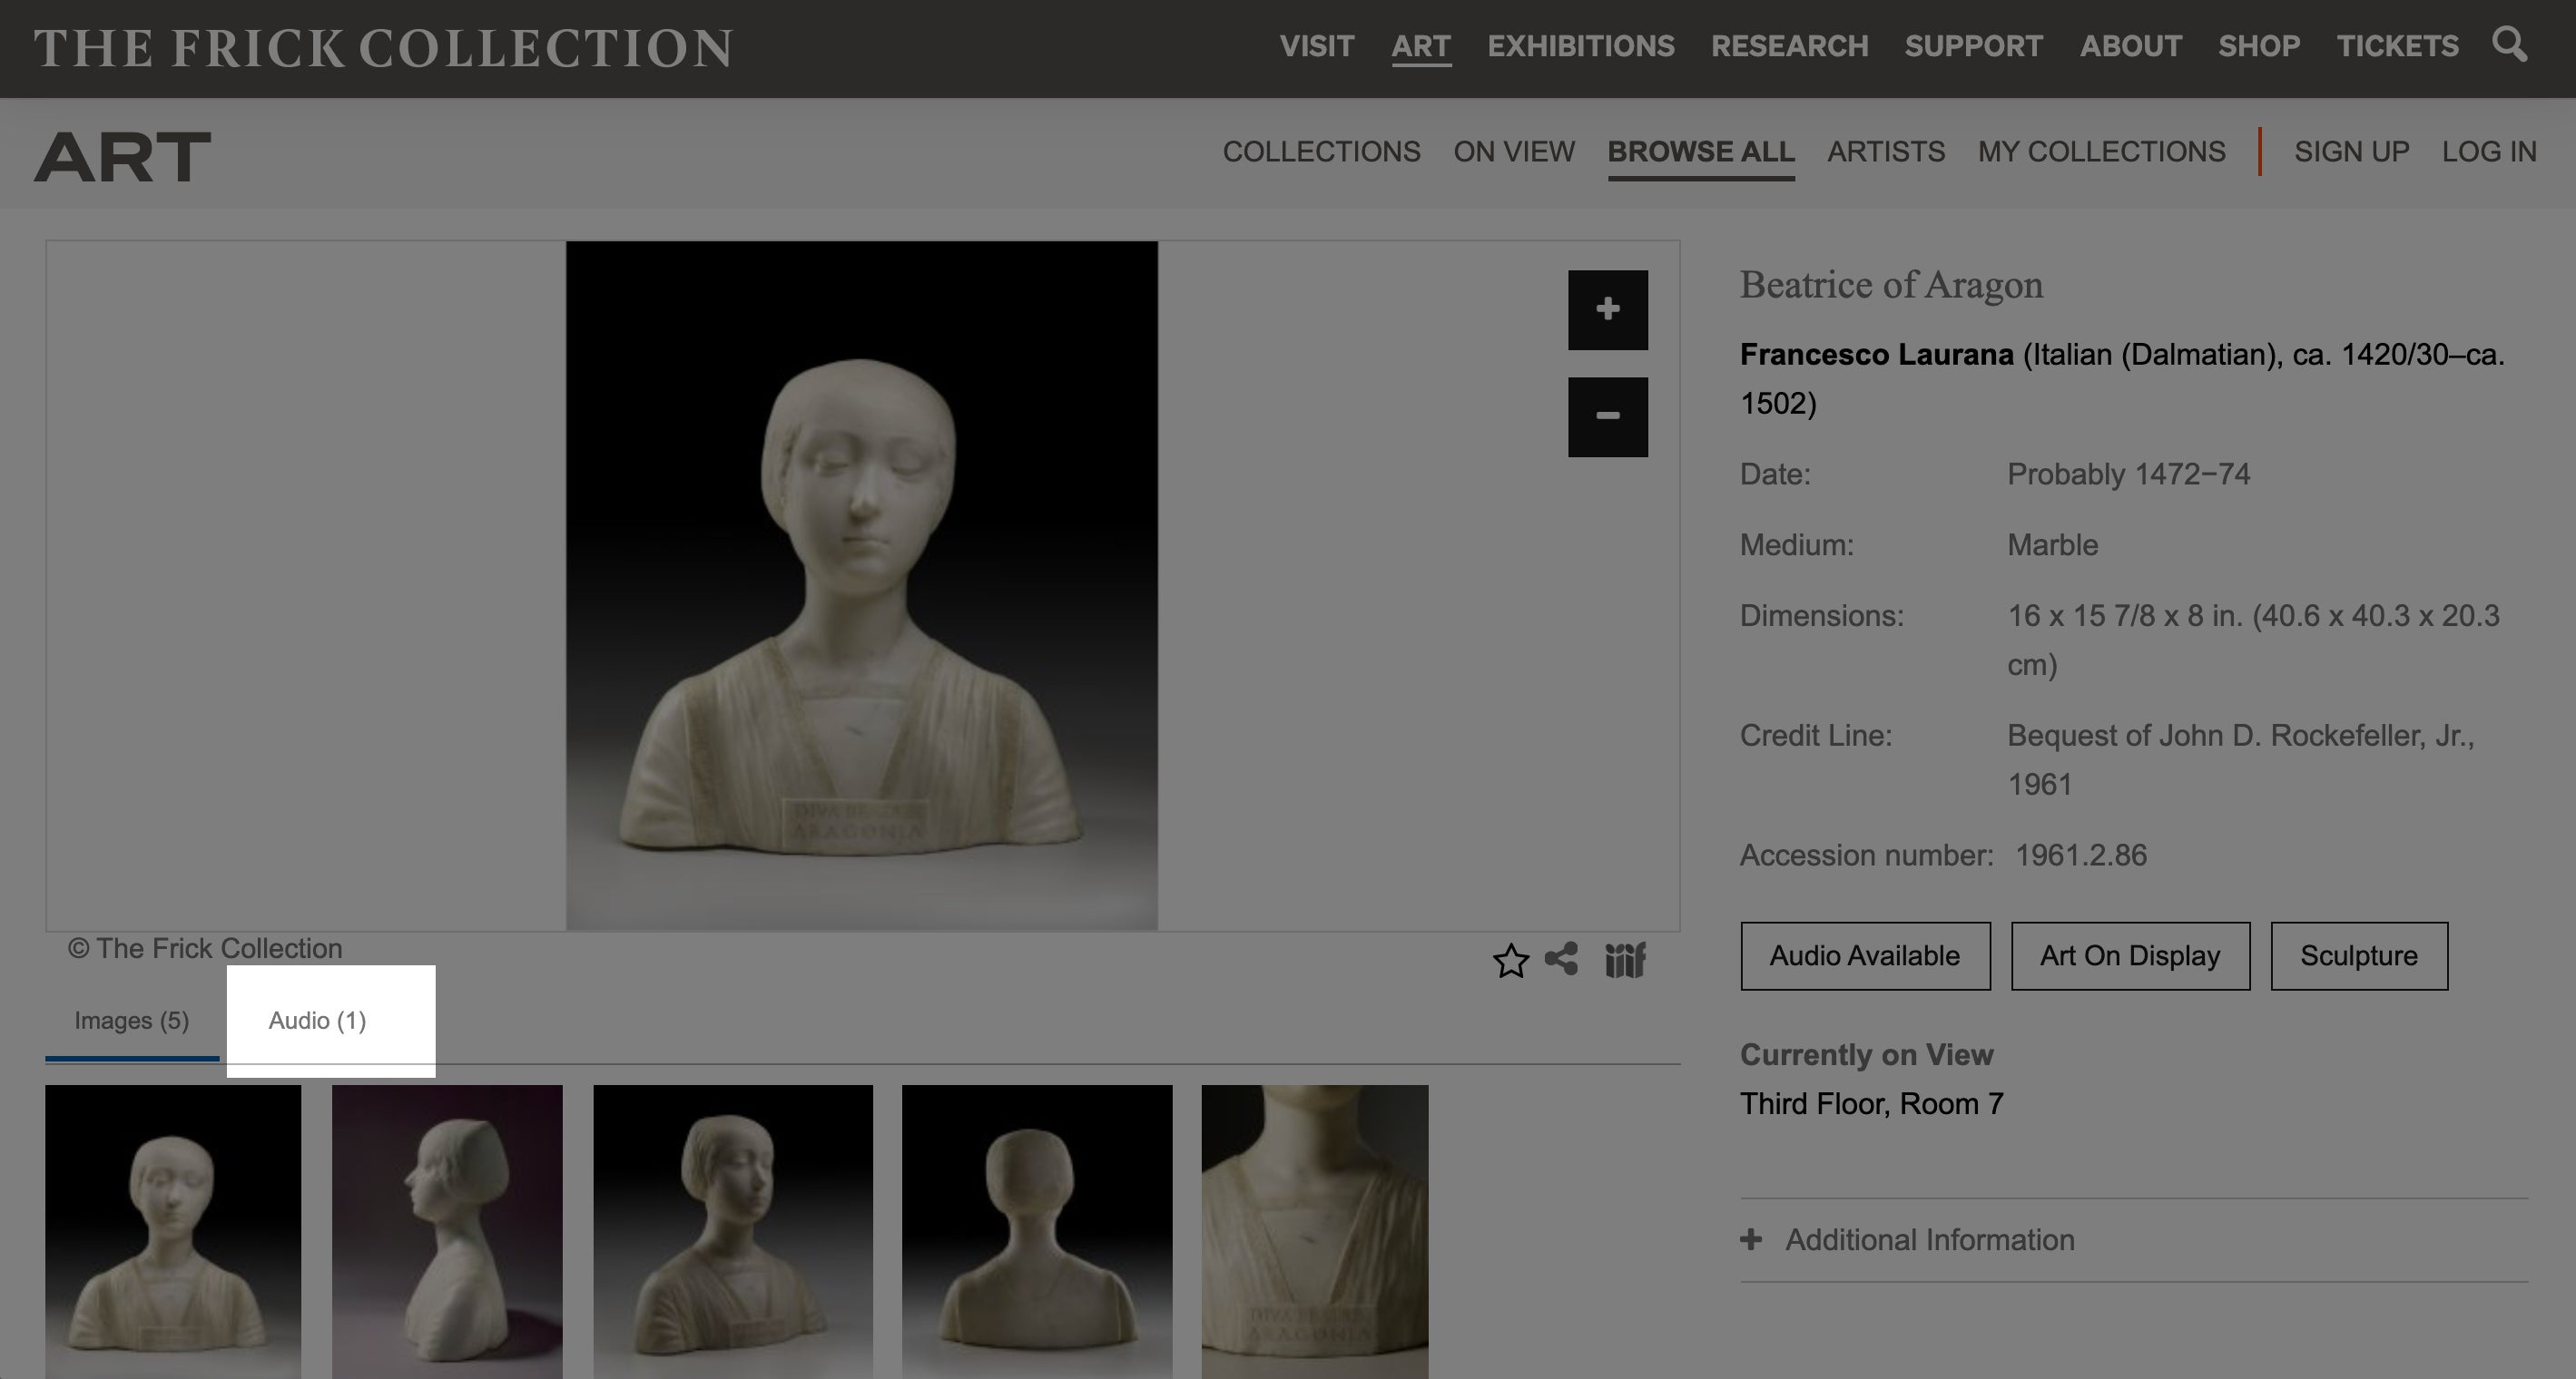Open the IIIF viewer icon
2576x1379 pixels.
1624,960
